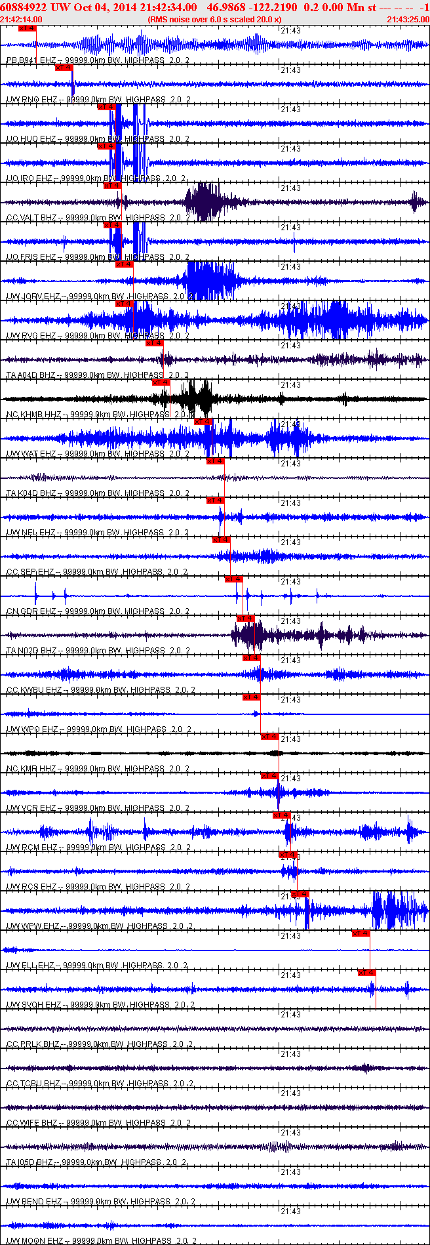Screen dimensions: 430x1245
Task: Select the UW.SVOH EHZ station label
Action: [x=33, y=1005]
